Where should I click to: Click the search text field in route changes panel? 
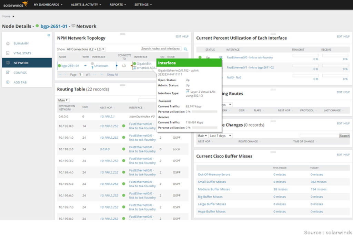(319, 136)
